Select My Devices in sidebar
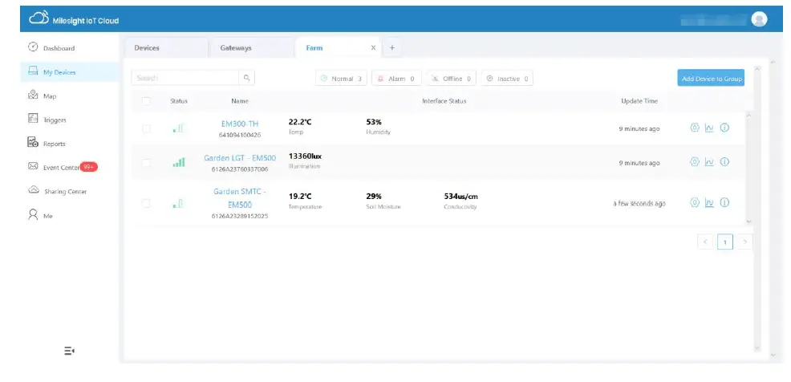This screenshot has width=791, height=382. 70,72
